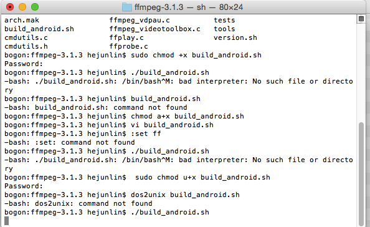Click the version.sh entry in listing
Viewport: 370px width, 227px height.
point(235,38)
